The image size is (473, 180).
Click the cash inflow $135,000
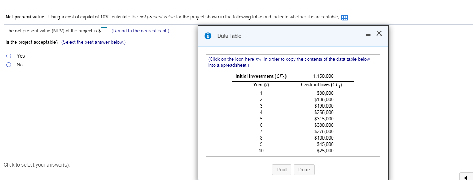pyautogui.click(x=324, y=100)
